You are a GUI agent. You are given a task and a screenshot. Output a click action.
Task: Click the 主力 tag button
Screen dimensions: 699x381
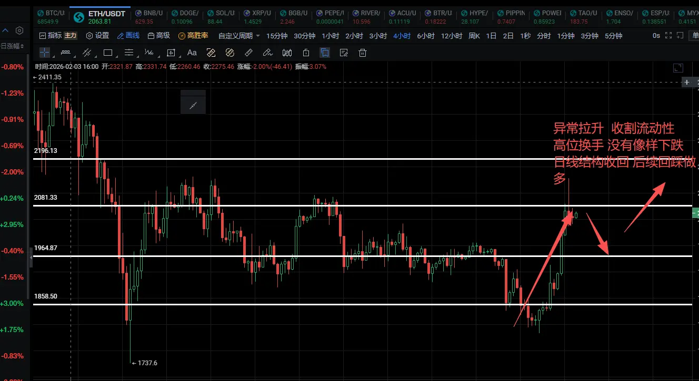point(71,36)
